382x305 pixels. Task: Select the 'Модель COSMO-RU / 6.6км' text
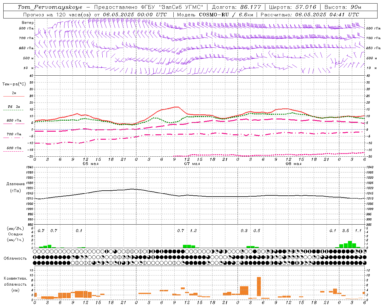point(215,15)
